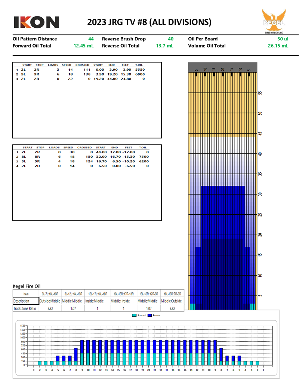299x387 pixels.
Task: Click the Outside:Middle description cell
Action: pos(50,301)
